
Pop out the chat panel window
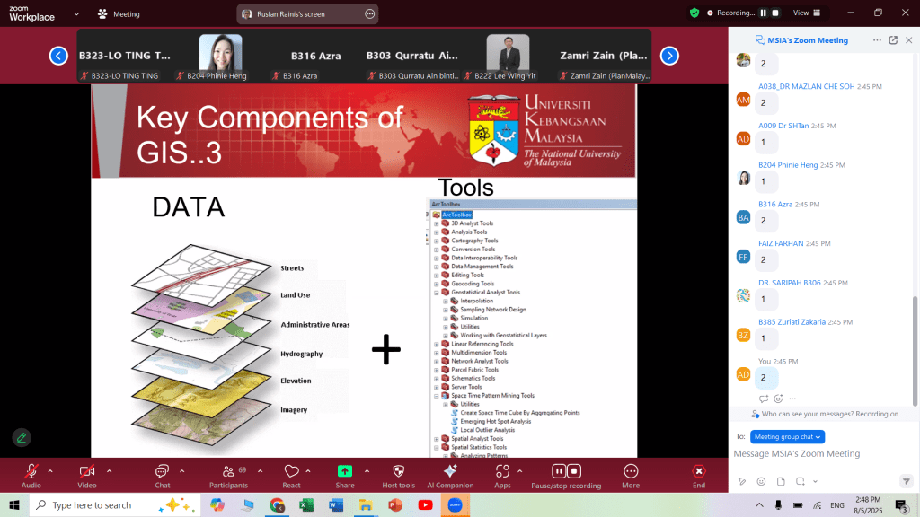click(x=893, y=40)
